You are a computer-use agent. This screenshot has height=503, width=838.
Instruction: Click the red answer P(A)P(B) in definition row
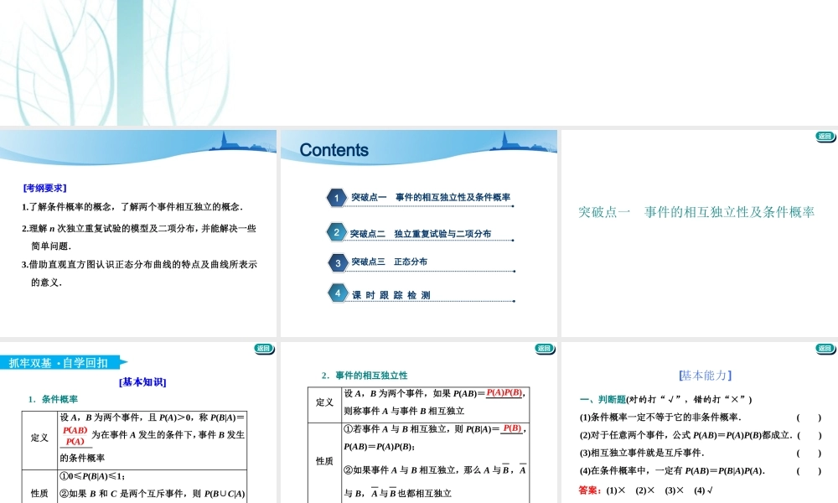point(504,392)
